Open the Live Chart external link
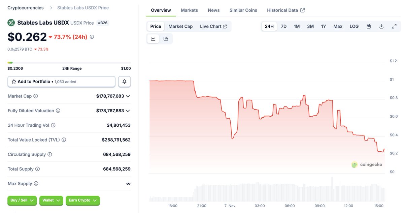The image size is (404, 213). (213, 26)
